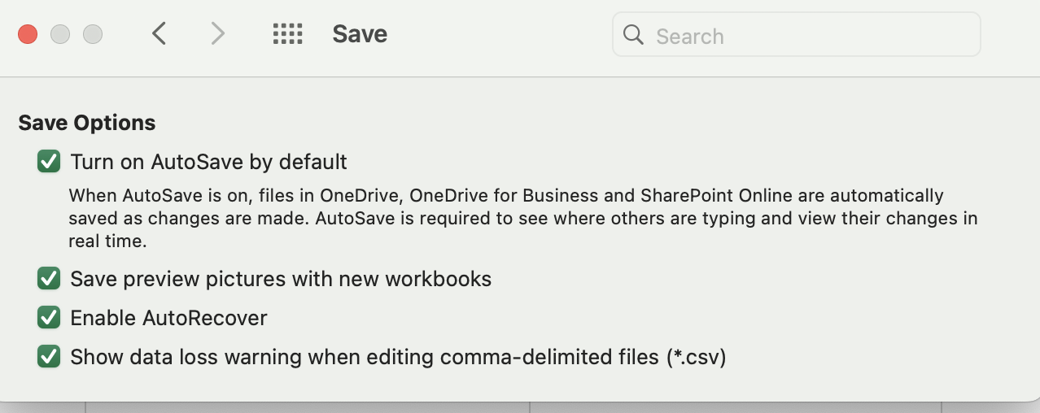Image resolution: width=1040 pixels, height=413 pixels.
Task: Click the grey zoom window button
Action: (93, 34)
